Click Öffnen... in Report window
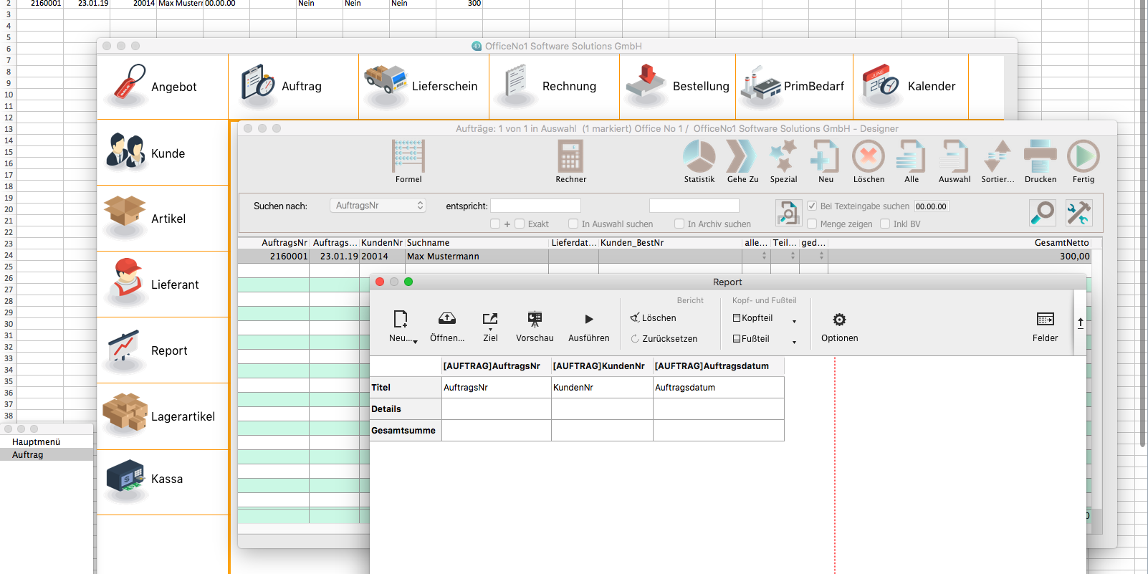 click(x=447, y=326)
